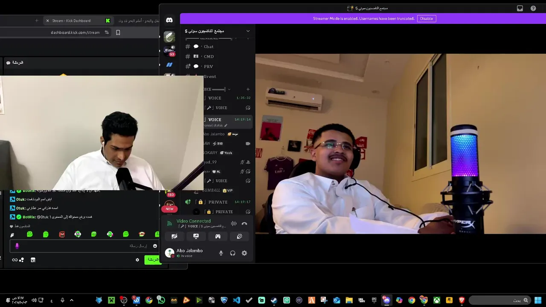
Task: Select the blue slashes server icon
Action: coord(169,65)
